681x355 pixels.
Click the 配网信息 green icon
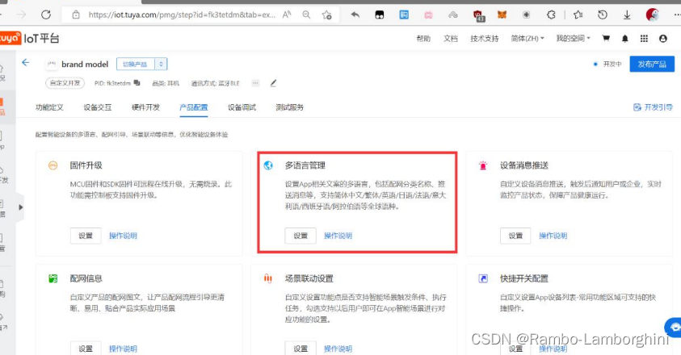(x=53, y=278)
